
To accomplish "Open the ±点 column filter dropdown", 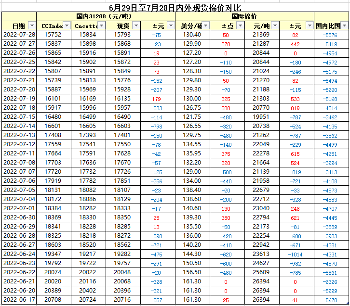I will pyautogui.click(x=240, y=25).
